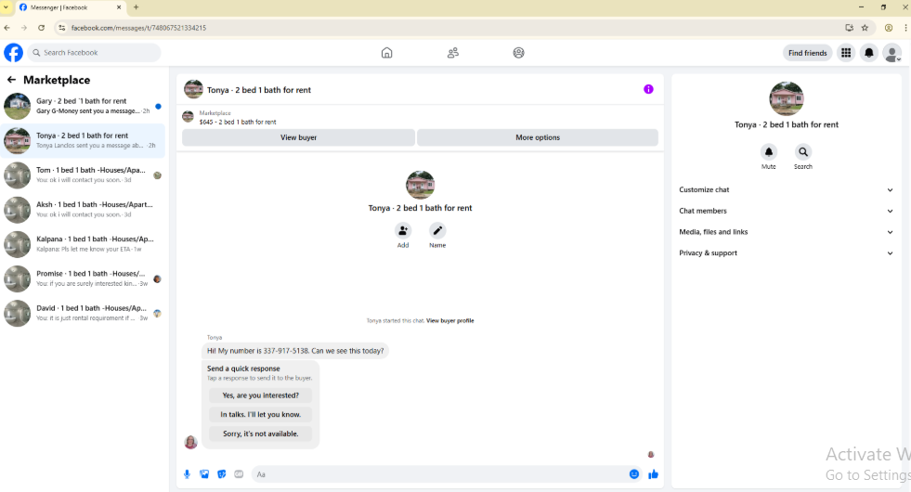Send quick response 'Sorry, it's not available.'

click(260, 434)
